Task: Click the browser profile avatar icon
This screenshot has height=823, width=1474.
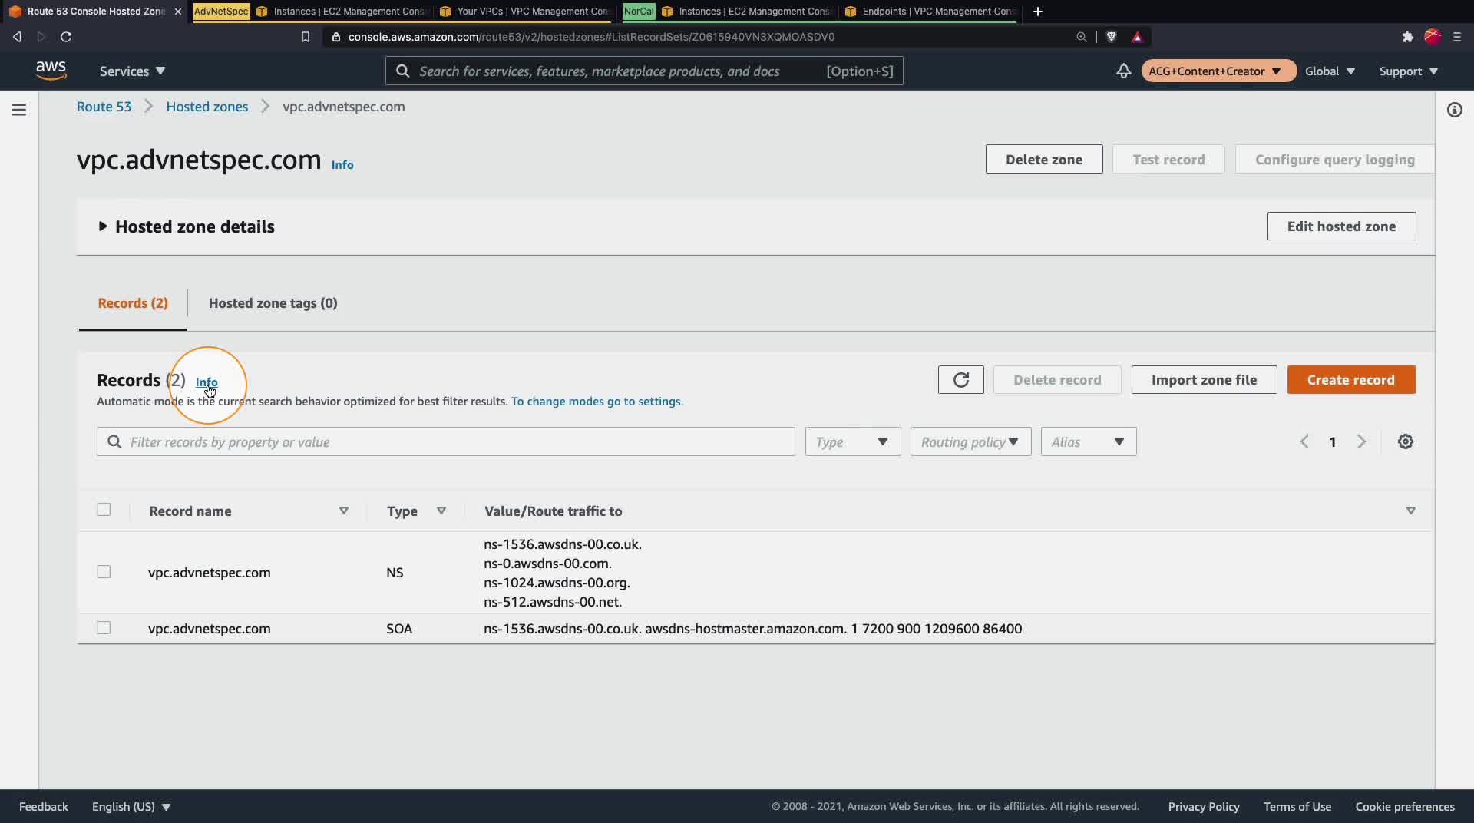Action: [1432, 37]
